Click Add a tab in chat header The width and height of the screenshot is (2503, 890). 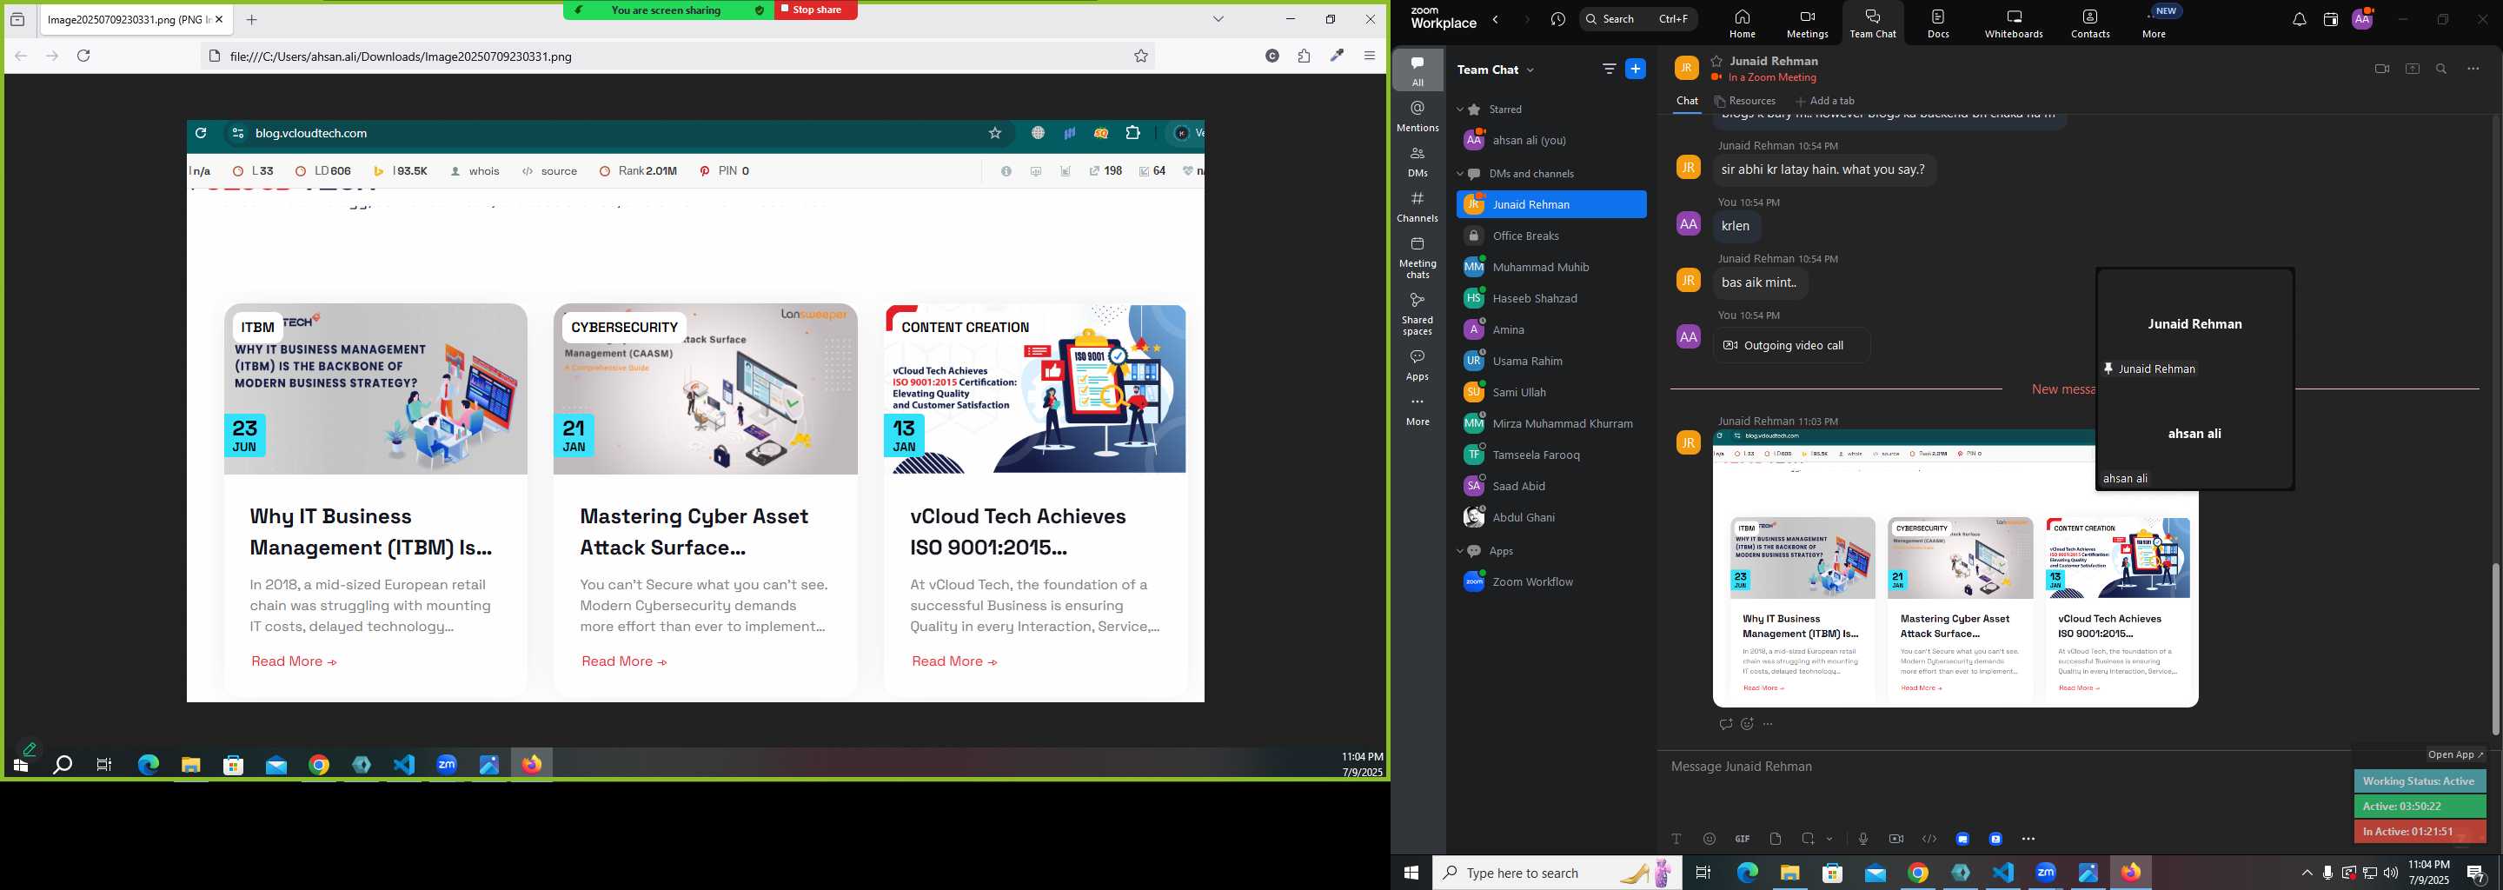point(1825,101)
